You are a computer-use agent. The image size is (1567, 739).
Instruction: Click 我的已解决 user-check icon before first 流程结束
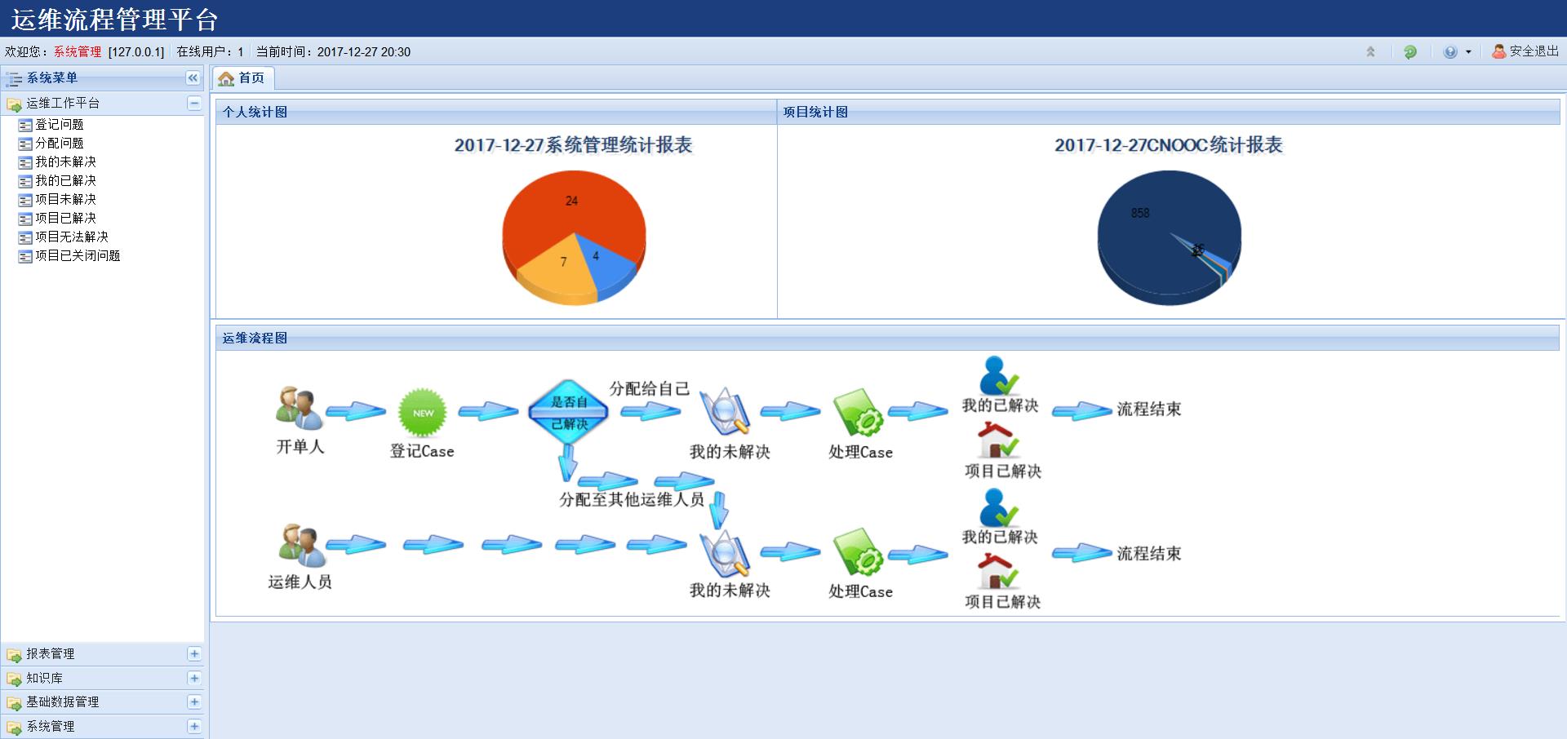[x=999, y=375]
